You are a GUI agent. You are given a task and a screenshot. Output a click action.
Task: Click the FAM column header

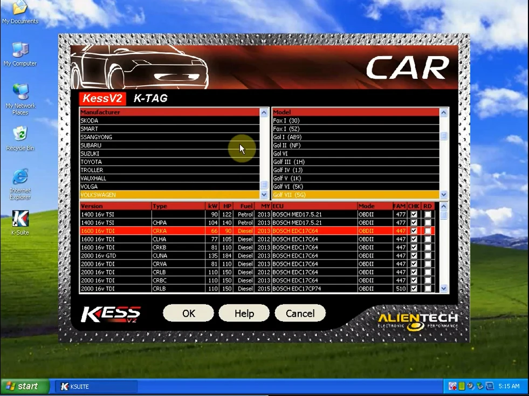(x=400, y=206)
